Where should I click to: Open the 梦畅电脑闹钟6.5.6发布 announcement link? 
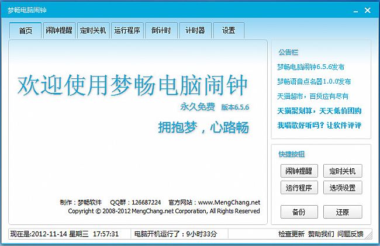point(310,67)
